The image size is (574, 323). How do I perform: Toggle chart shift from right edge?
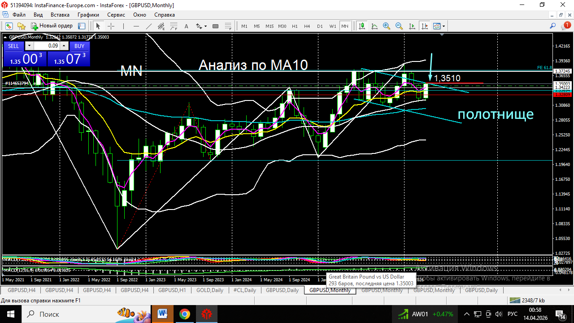(425, 26)
